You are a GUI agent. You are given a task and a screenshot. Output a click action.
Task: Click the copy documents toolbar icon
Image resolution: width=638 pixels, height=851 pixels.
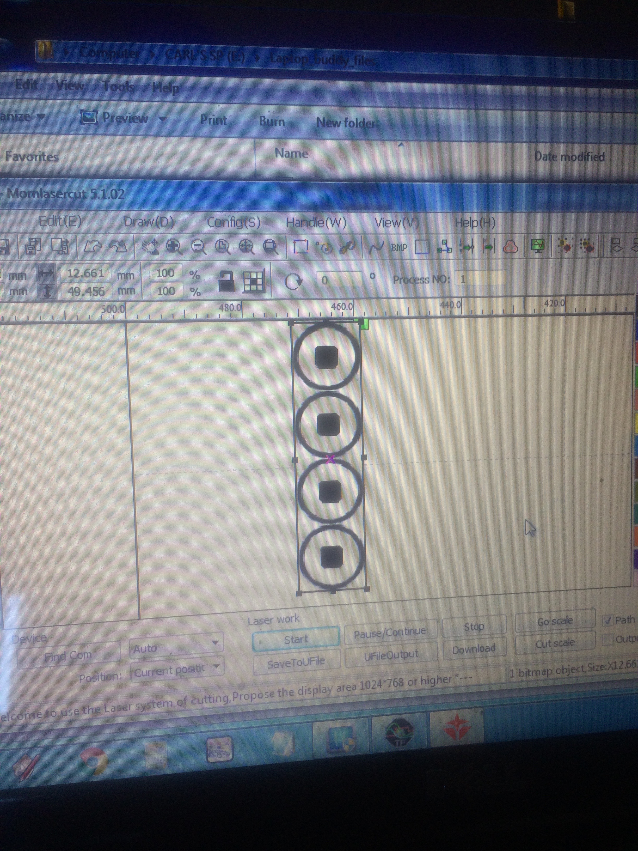pyautogui.click(x=33, y=247)
